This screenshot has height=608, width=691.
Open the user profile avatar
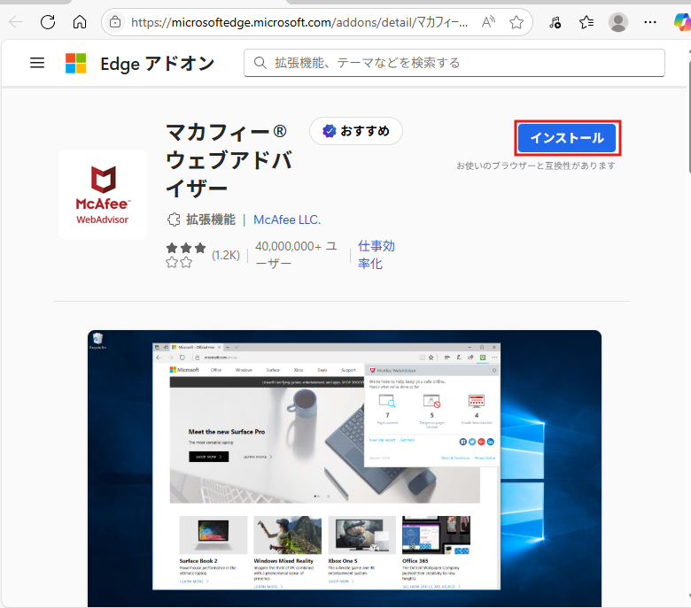coord(617,21)
